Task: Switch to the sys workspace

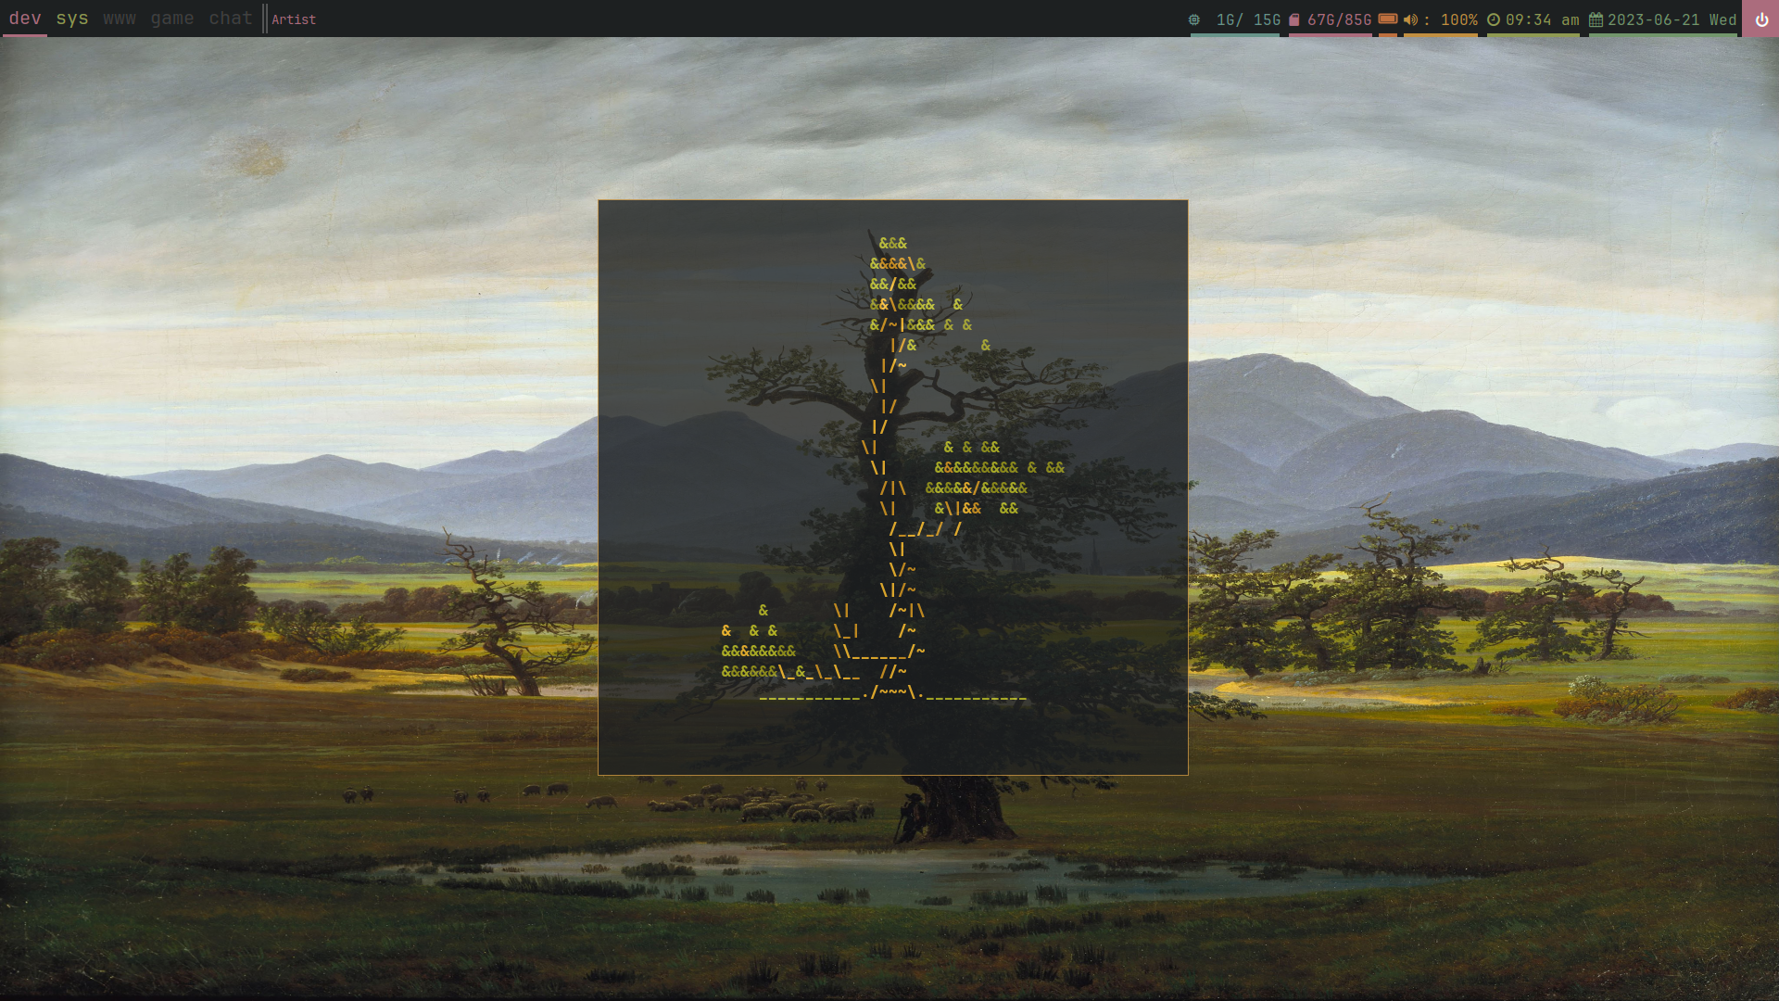Action: (72, 19)
